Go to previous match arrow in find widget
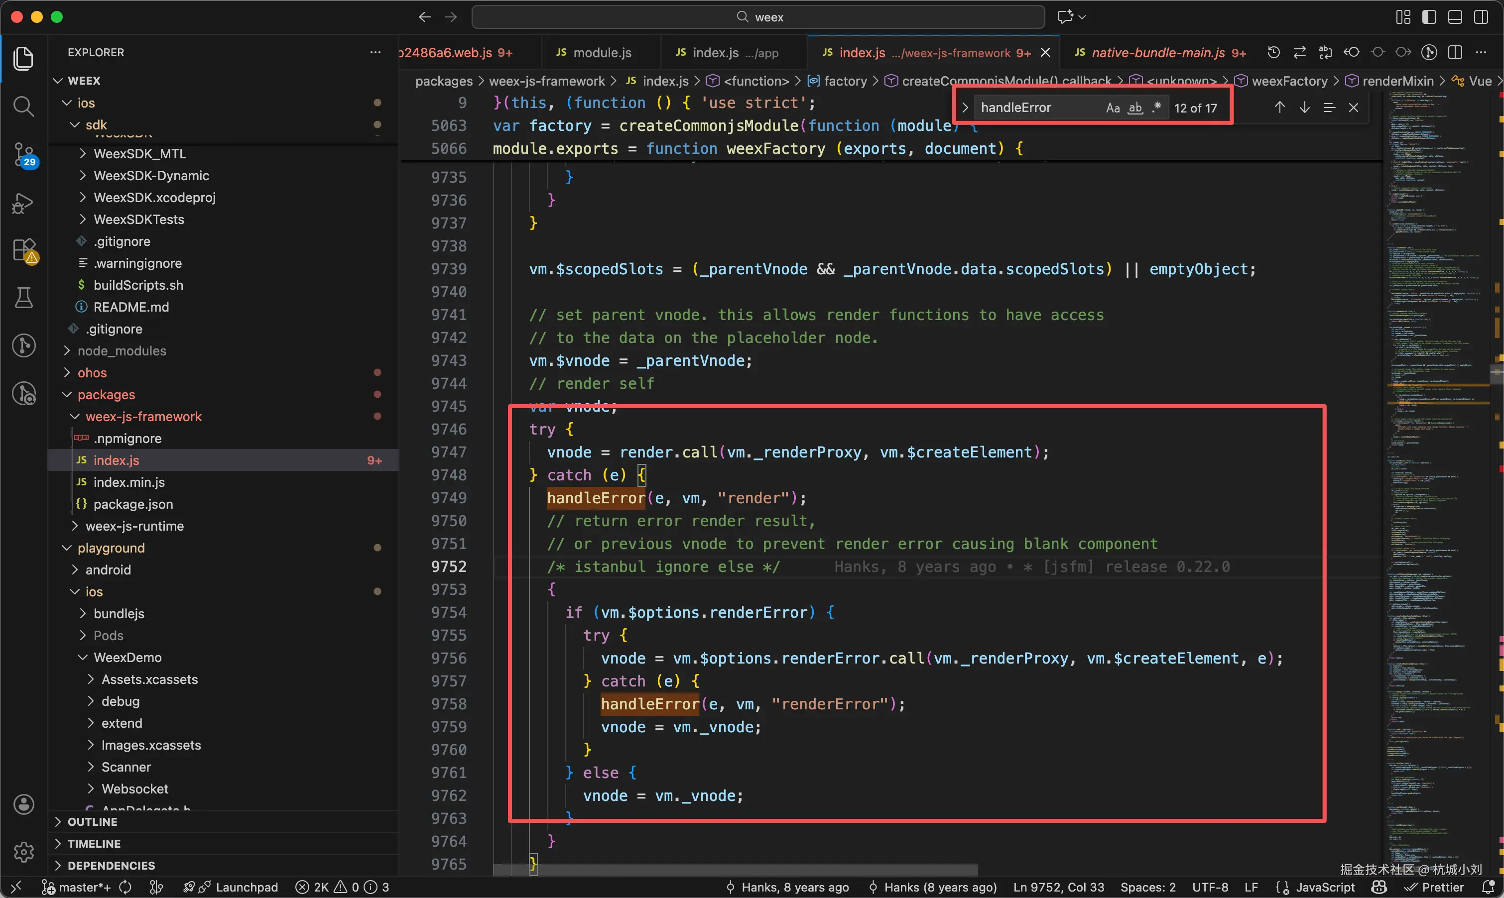 pyautogui.click(x=1279, y=108)
